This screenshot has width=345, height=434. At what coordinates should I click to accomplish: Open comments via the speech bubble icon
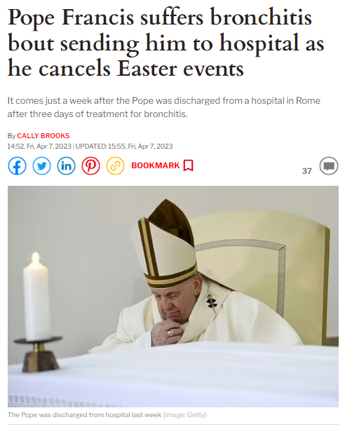click(329, 166)
